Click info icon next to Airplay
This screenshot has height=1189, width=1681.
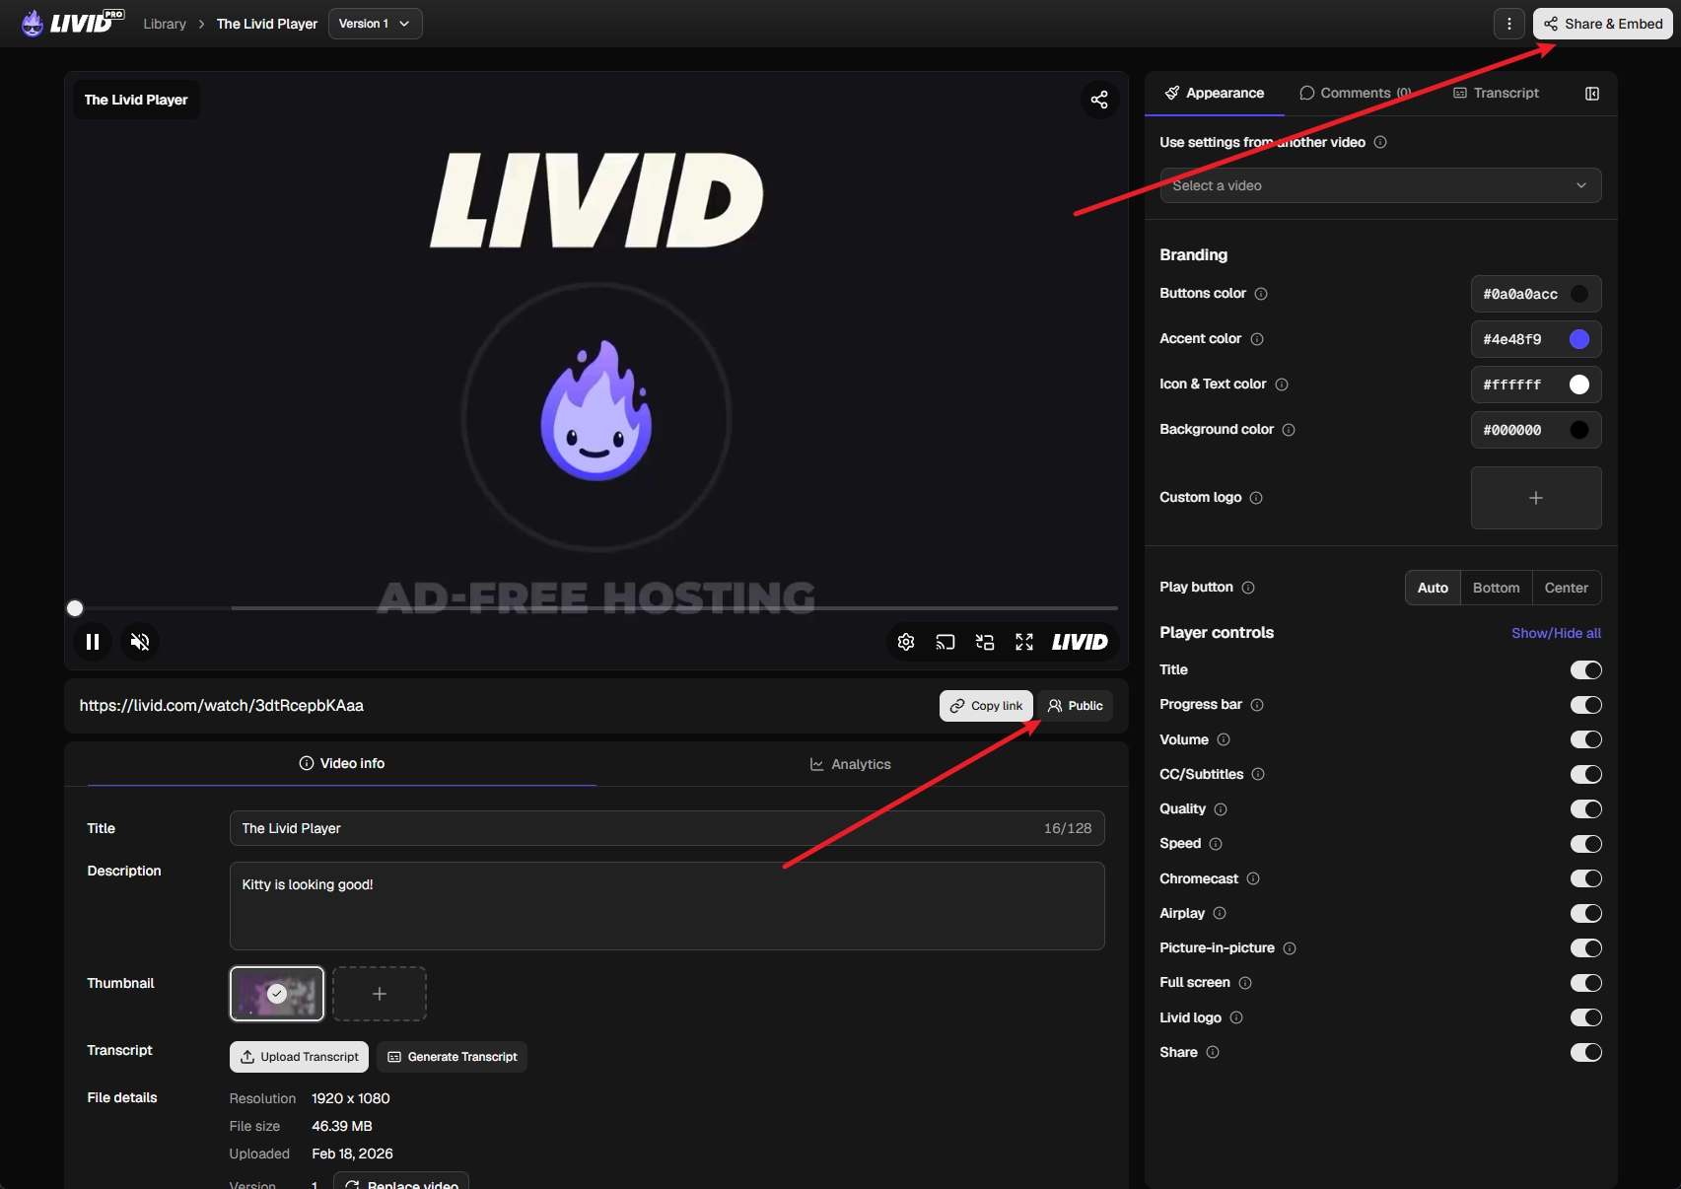[1220, 913]
